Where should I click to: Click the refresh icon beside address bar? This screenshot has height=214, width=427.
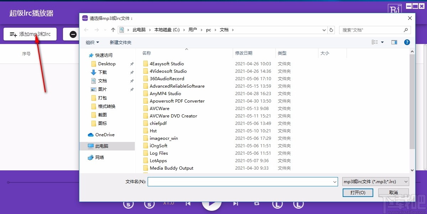coord(331,30)
